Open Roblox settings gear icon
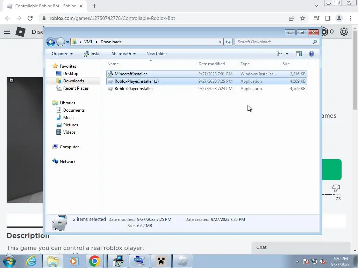This screenshot has width=358, height=268. (x=344, y=32)
